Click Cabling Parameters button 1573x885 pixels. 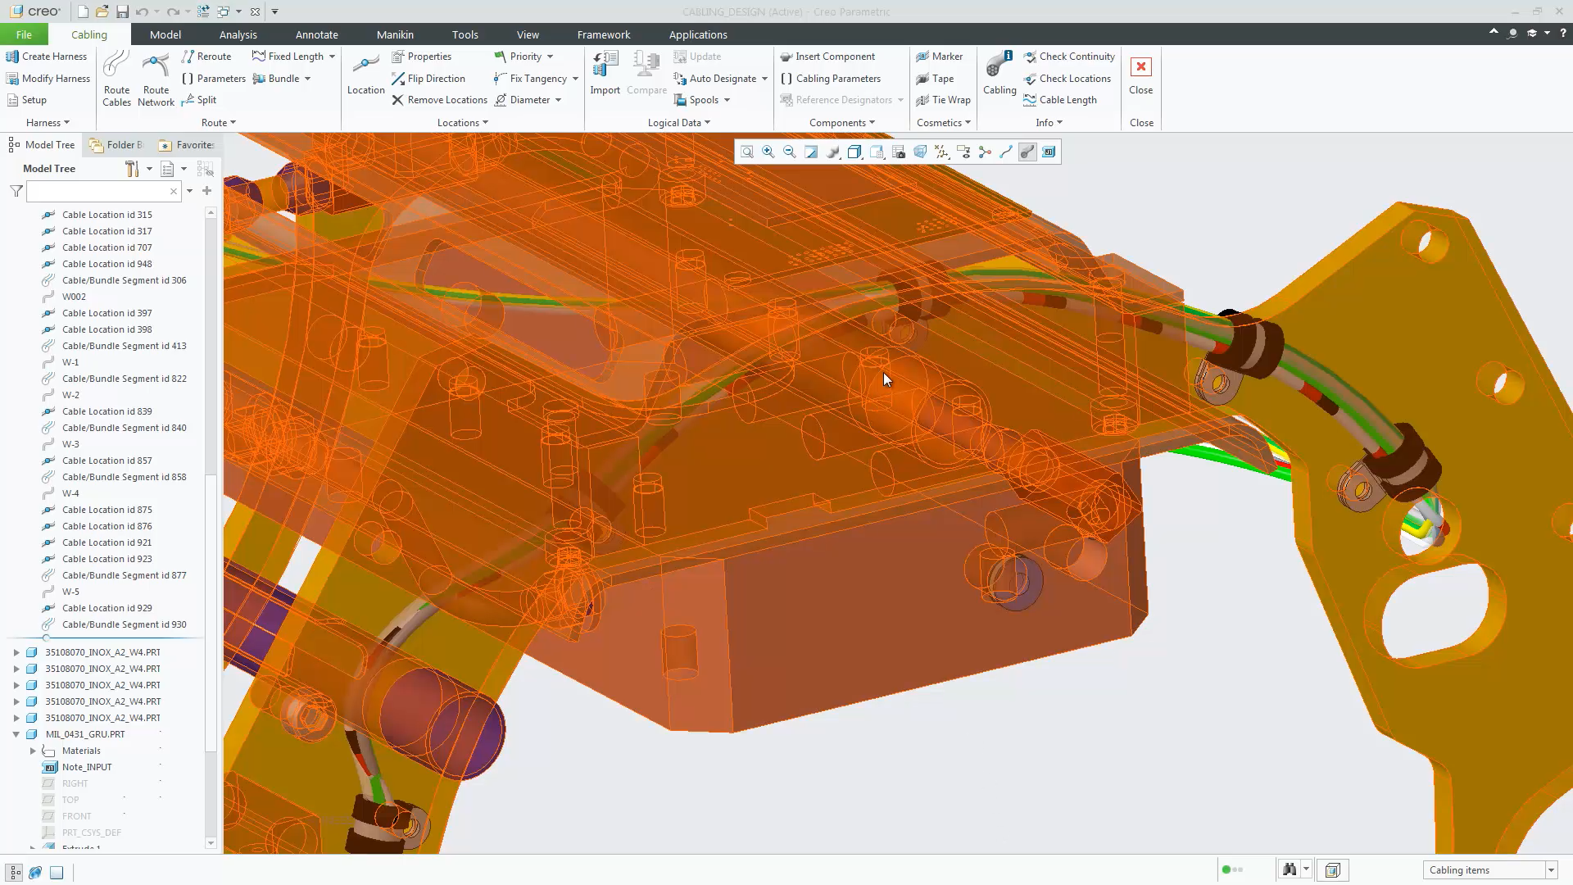pyautogui.click(x=830, y=79)
